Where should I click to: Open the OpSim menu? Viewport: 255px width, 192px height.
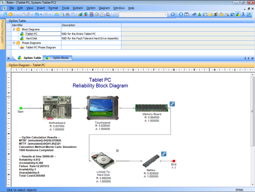click(91, 8)
